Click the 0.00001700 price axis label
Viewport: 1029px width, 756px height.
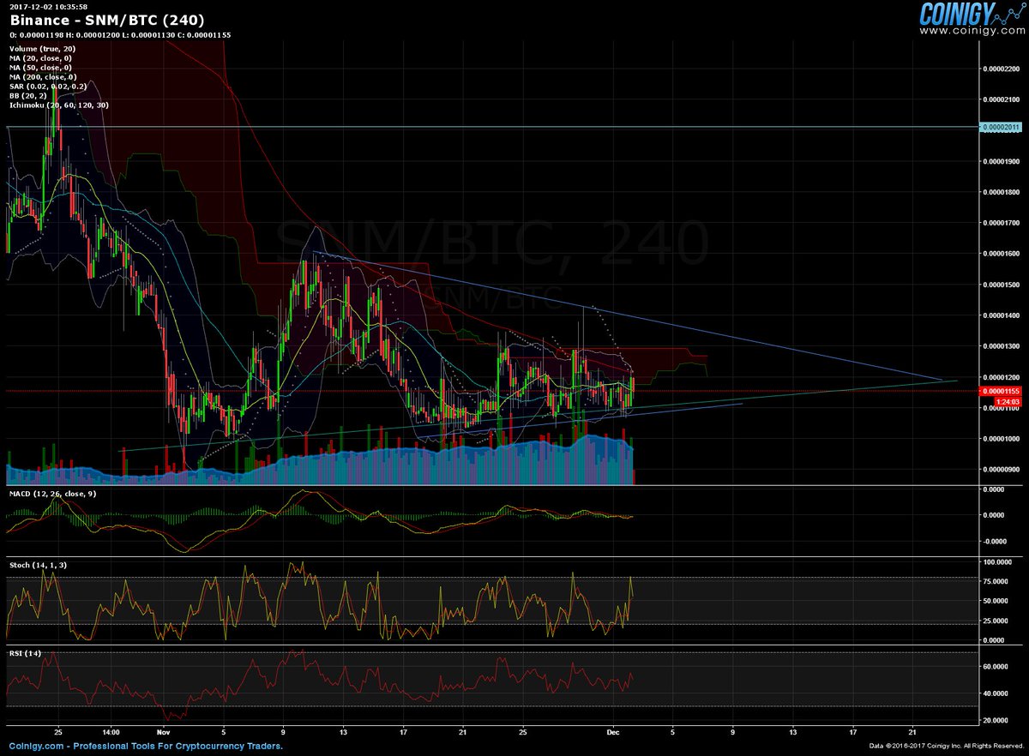pyautogui.click(x=1002, y=223)
